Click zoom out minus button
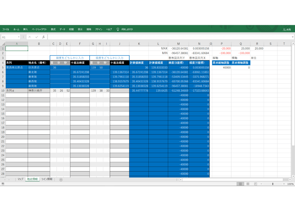The width and height of the screenshot is (295, 211). click(261, 184)
